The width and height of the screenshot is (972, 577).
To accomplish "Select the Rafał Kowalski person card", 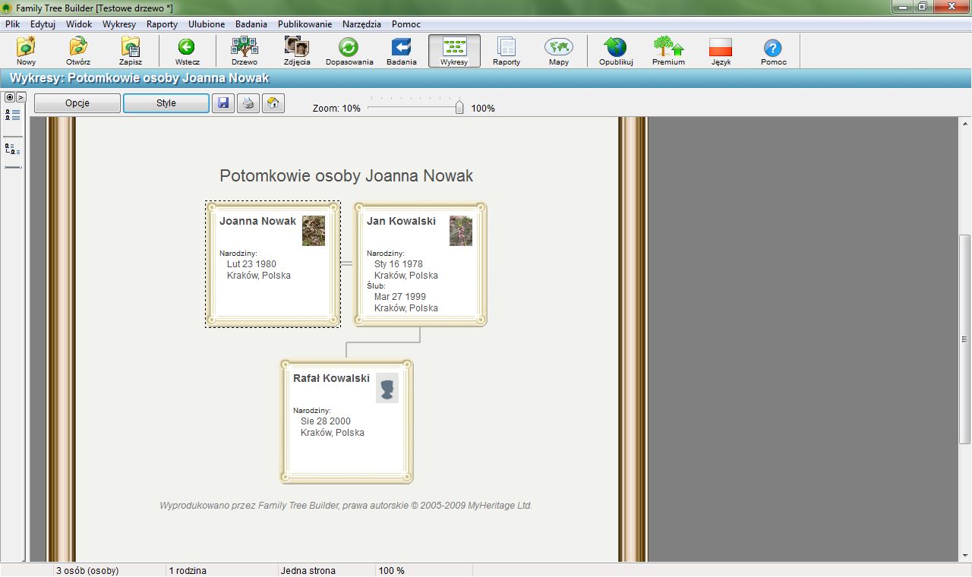I will coord(346,421).
